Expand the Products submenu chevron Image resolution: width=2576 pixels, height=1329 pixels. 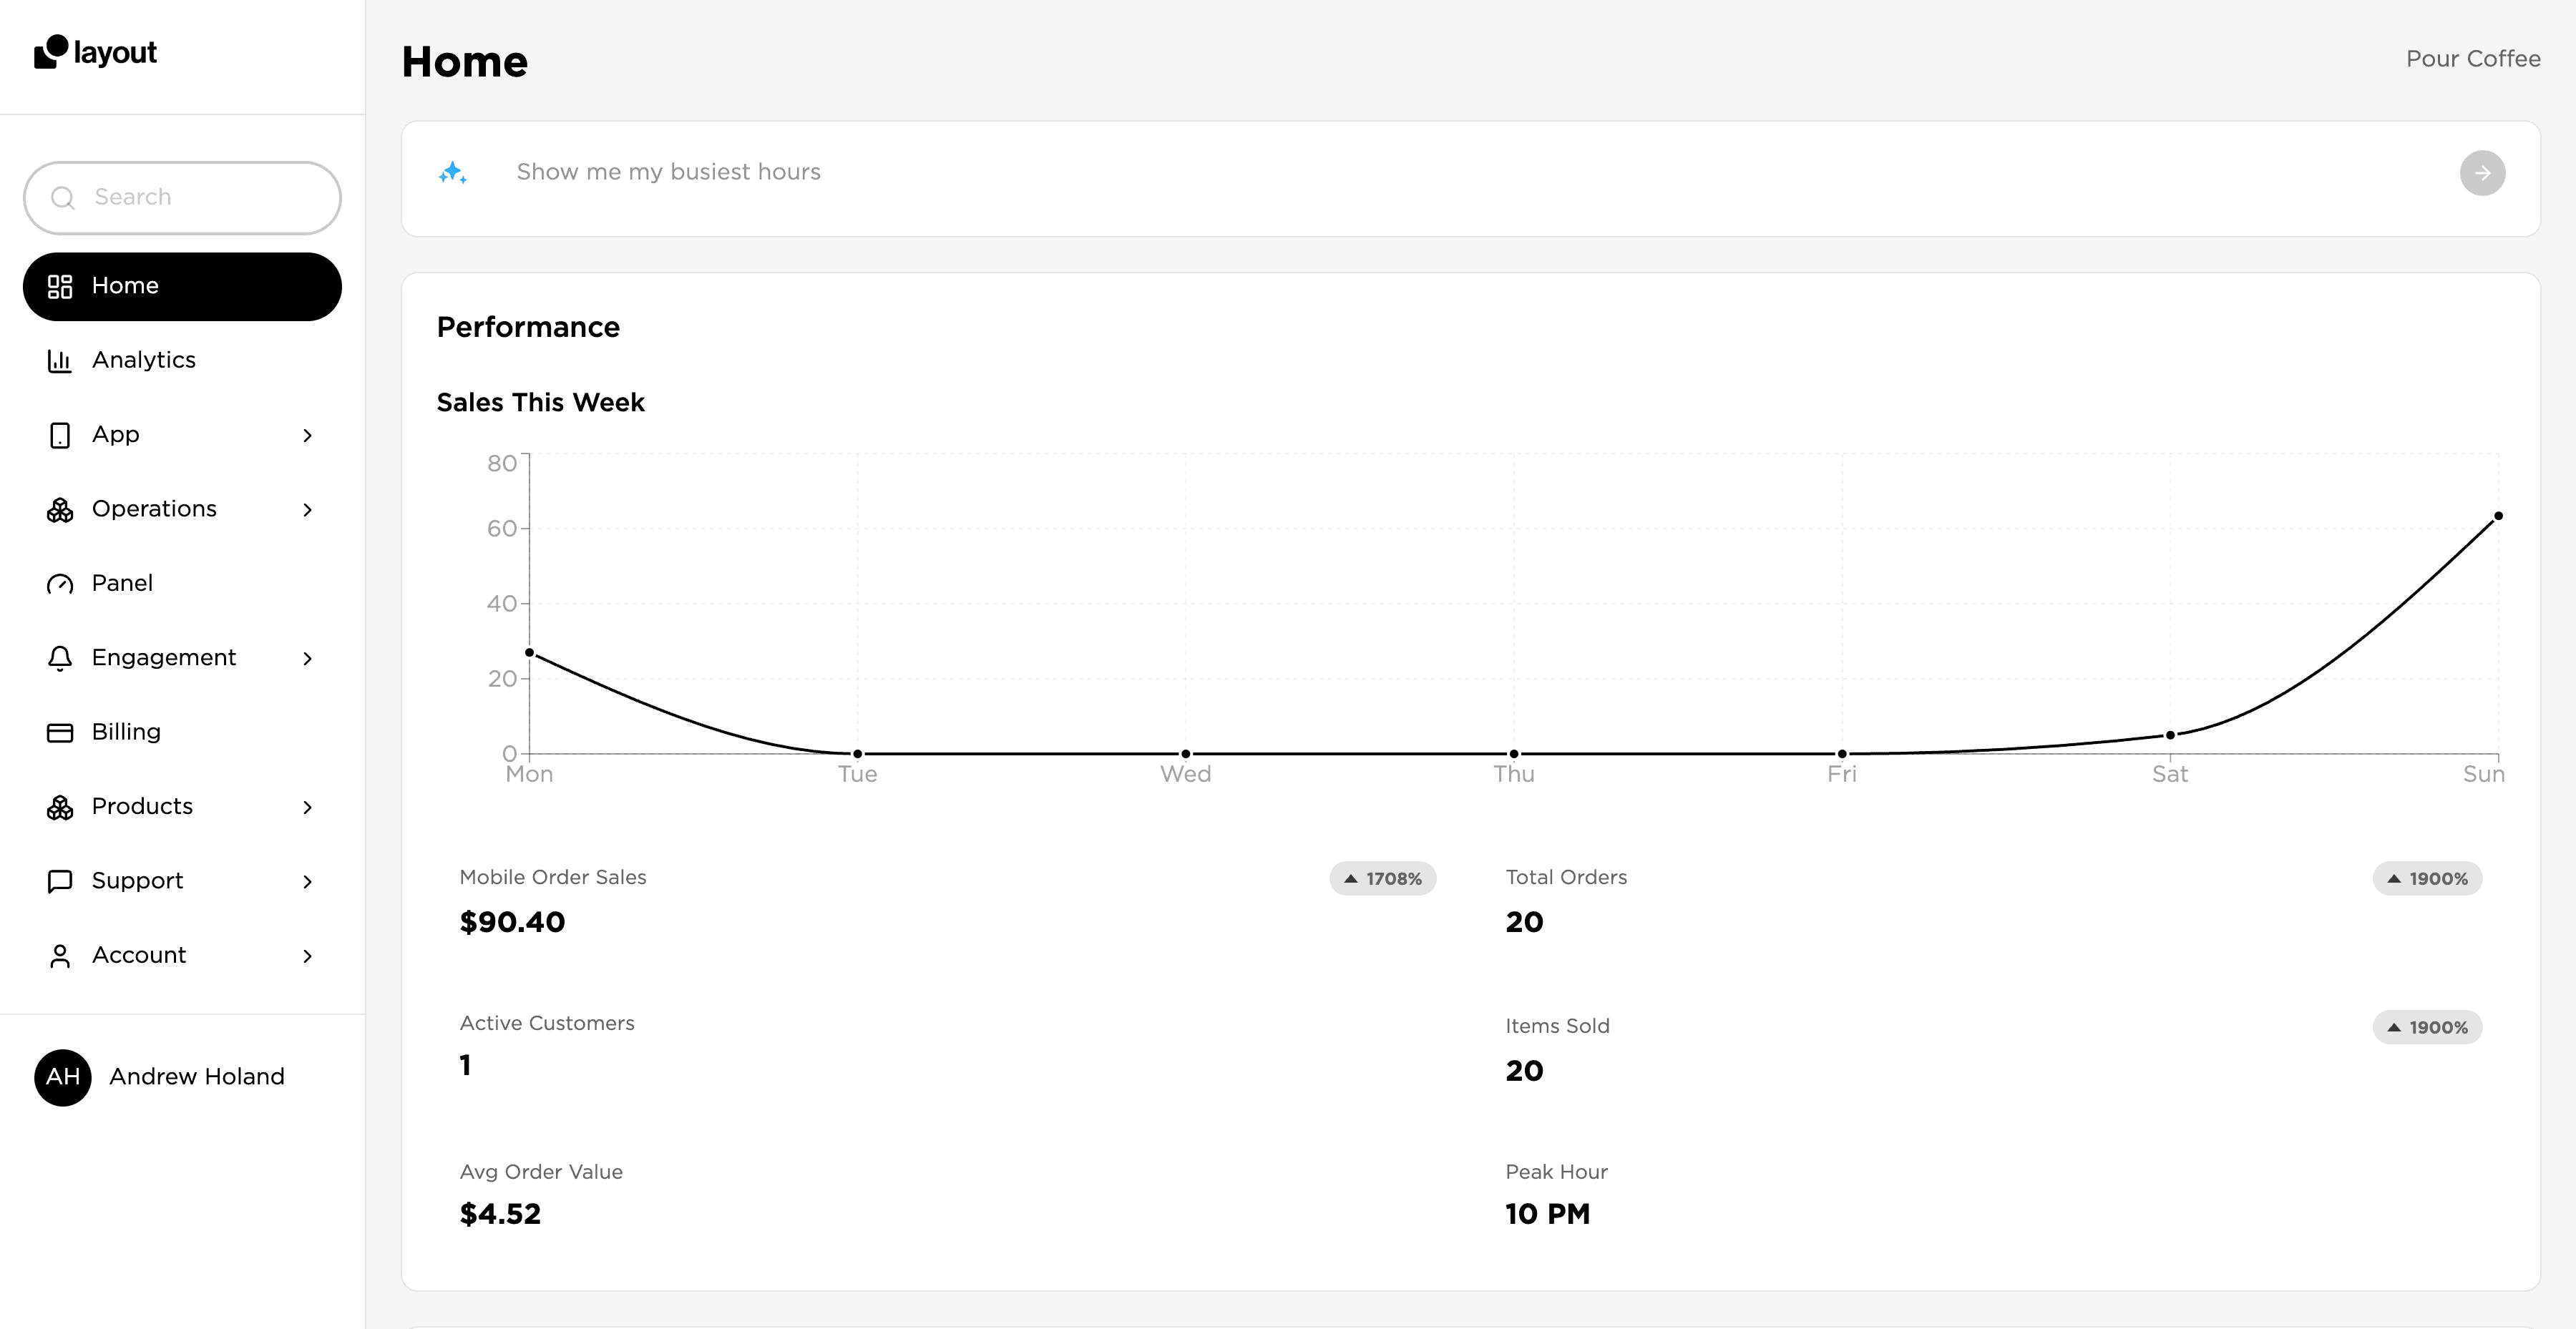click(x=307, y=808)
